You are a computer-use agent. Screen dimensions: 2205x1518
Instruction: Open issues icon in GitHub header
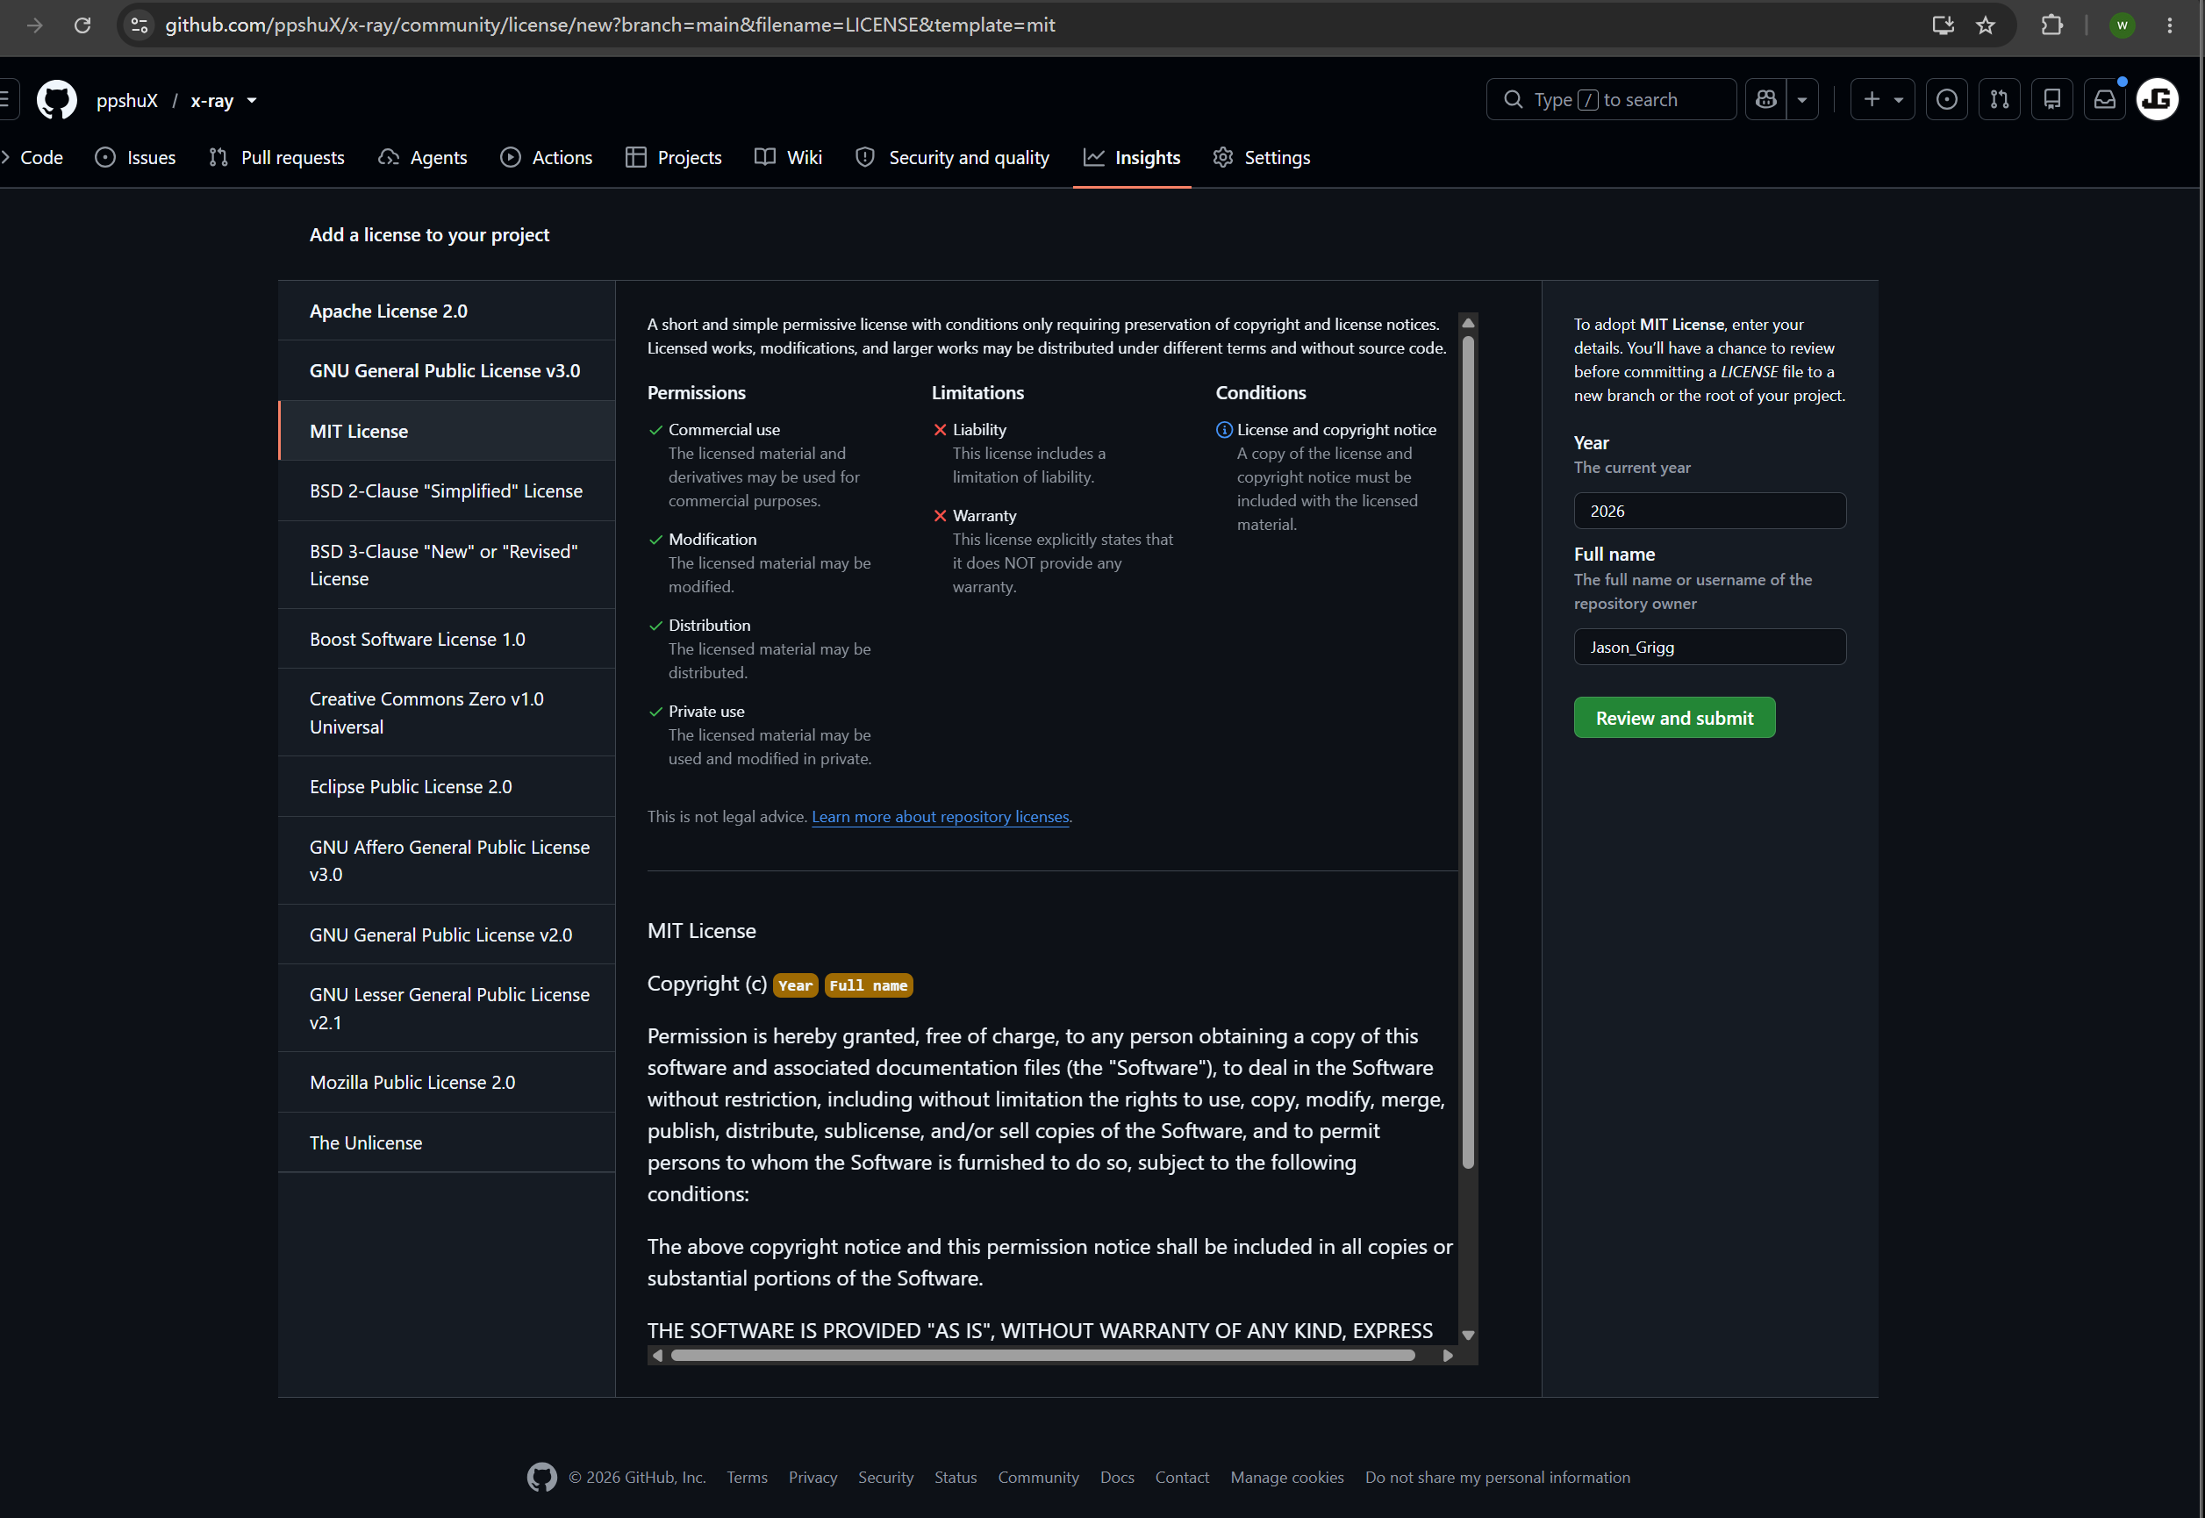pos(1946,100)
